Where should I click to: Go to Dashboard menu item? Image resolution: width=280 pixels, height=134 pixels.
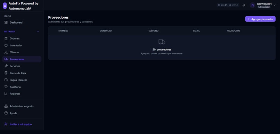click(x=22, y=23)
